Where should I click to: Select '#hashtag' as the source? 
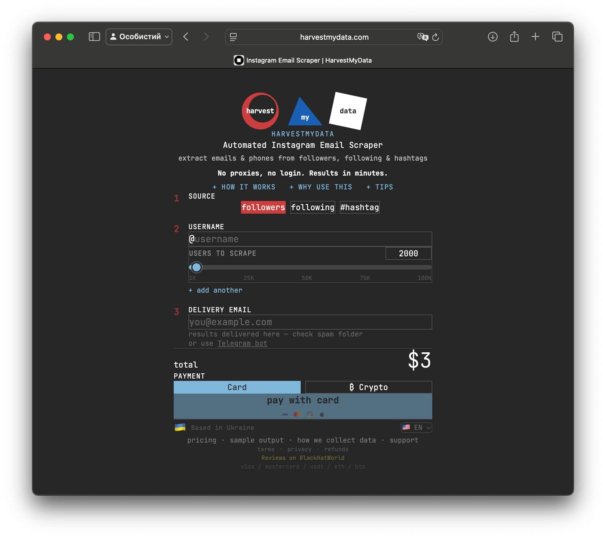pyautogui.click(x=359, y=207)
